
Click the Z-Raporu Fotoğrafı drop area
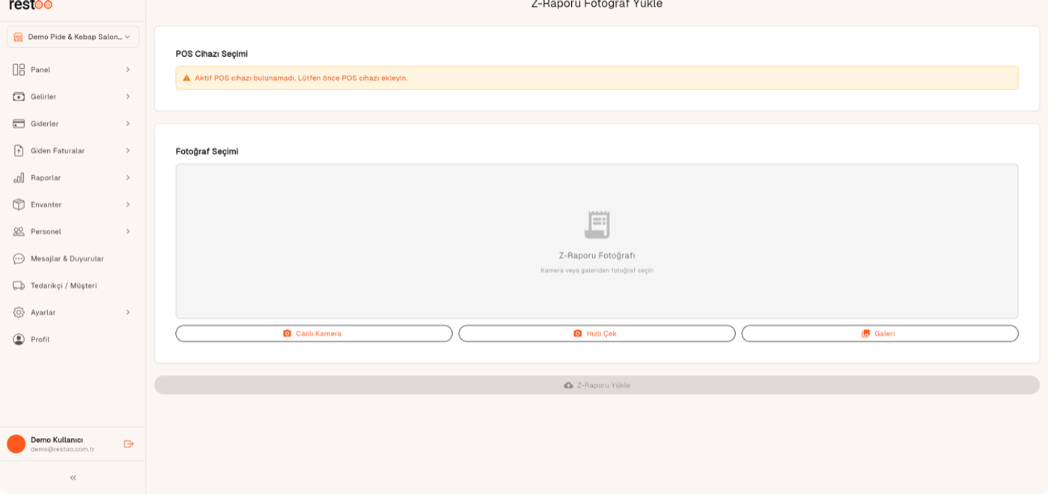pos(597,241)
